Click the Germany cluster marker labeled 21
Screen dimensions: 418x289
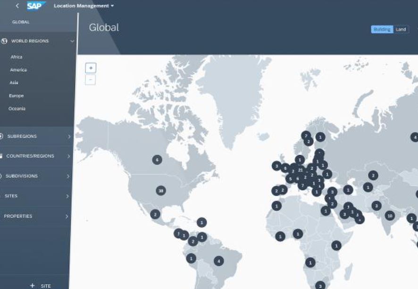tap(301, 170)
